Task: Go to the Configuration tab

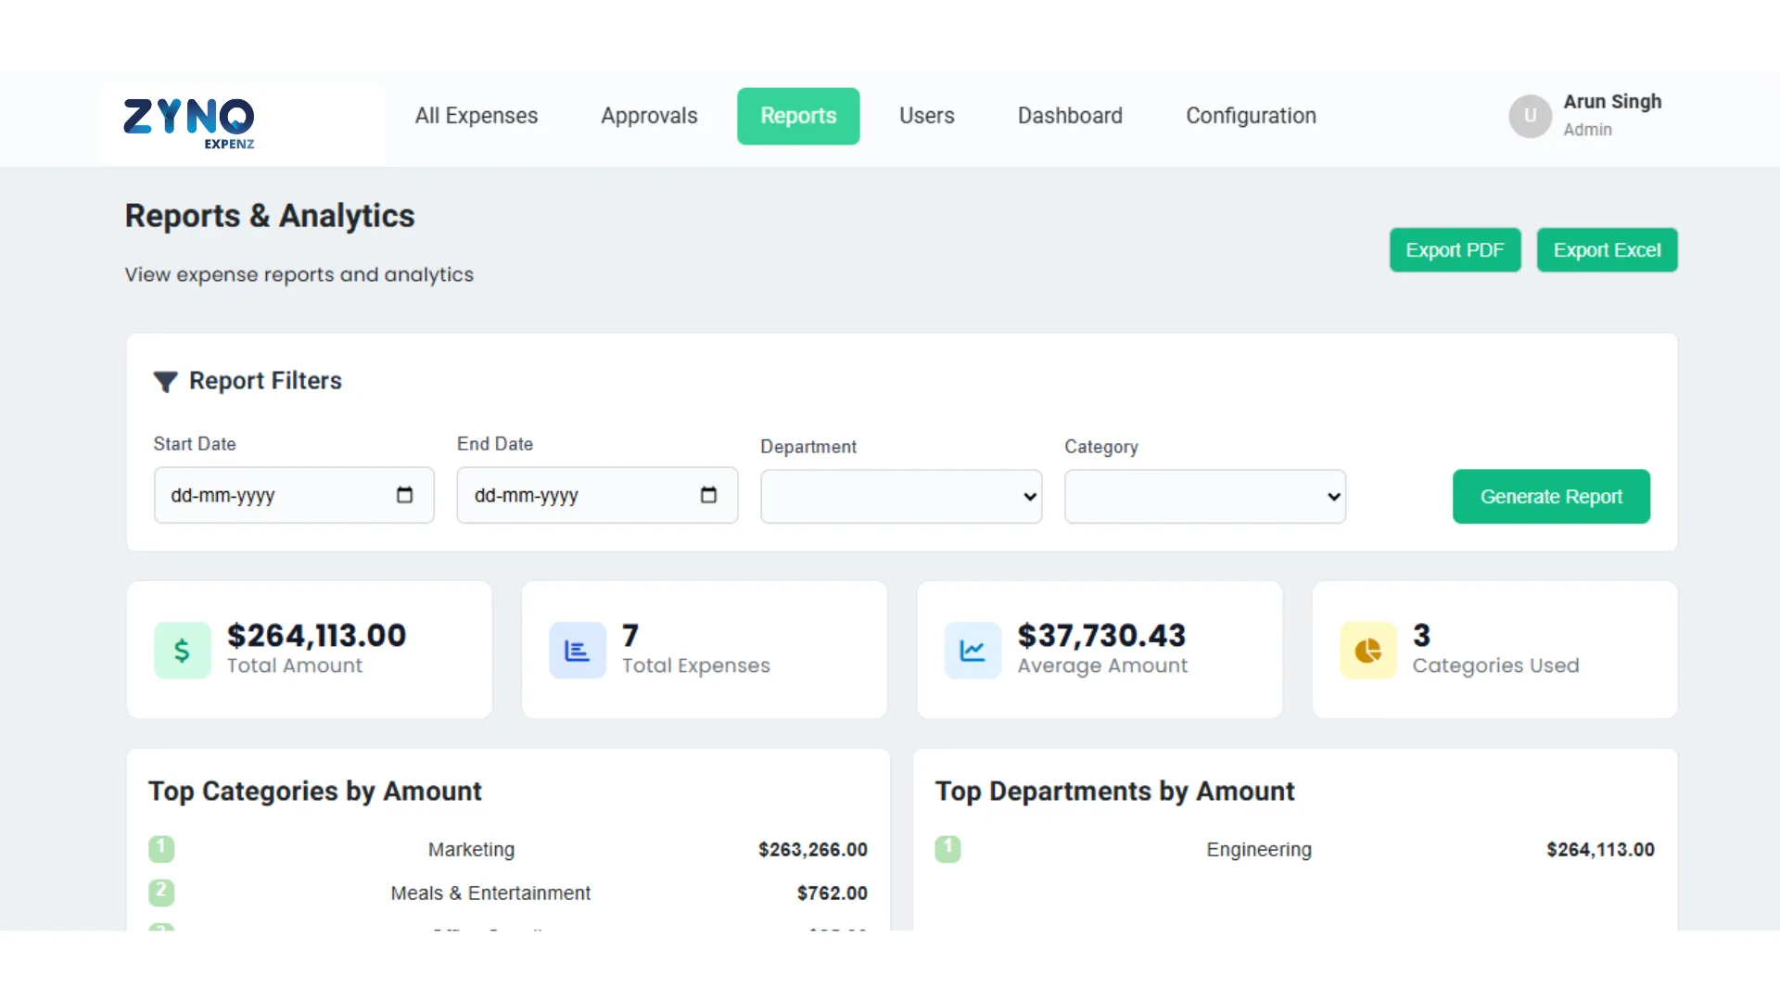Action: point(1251,116)
